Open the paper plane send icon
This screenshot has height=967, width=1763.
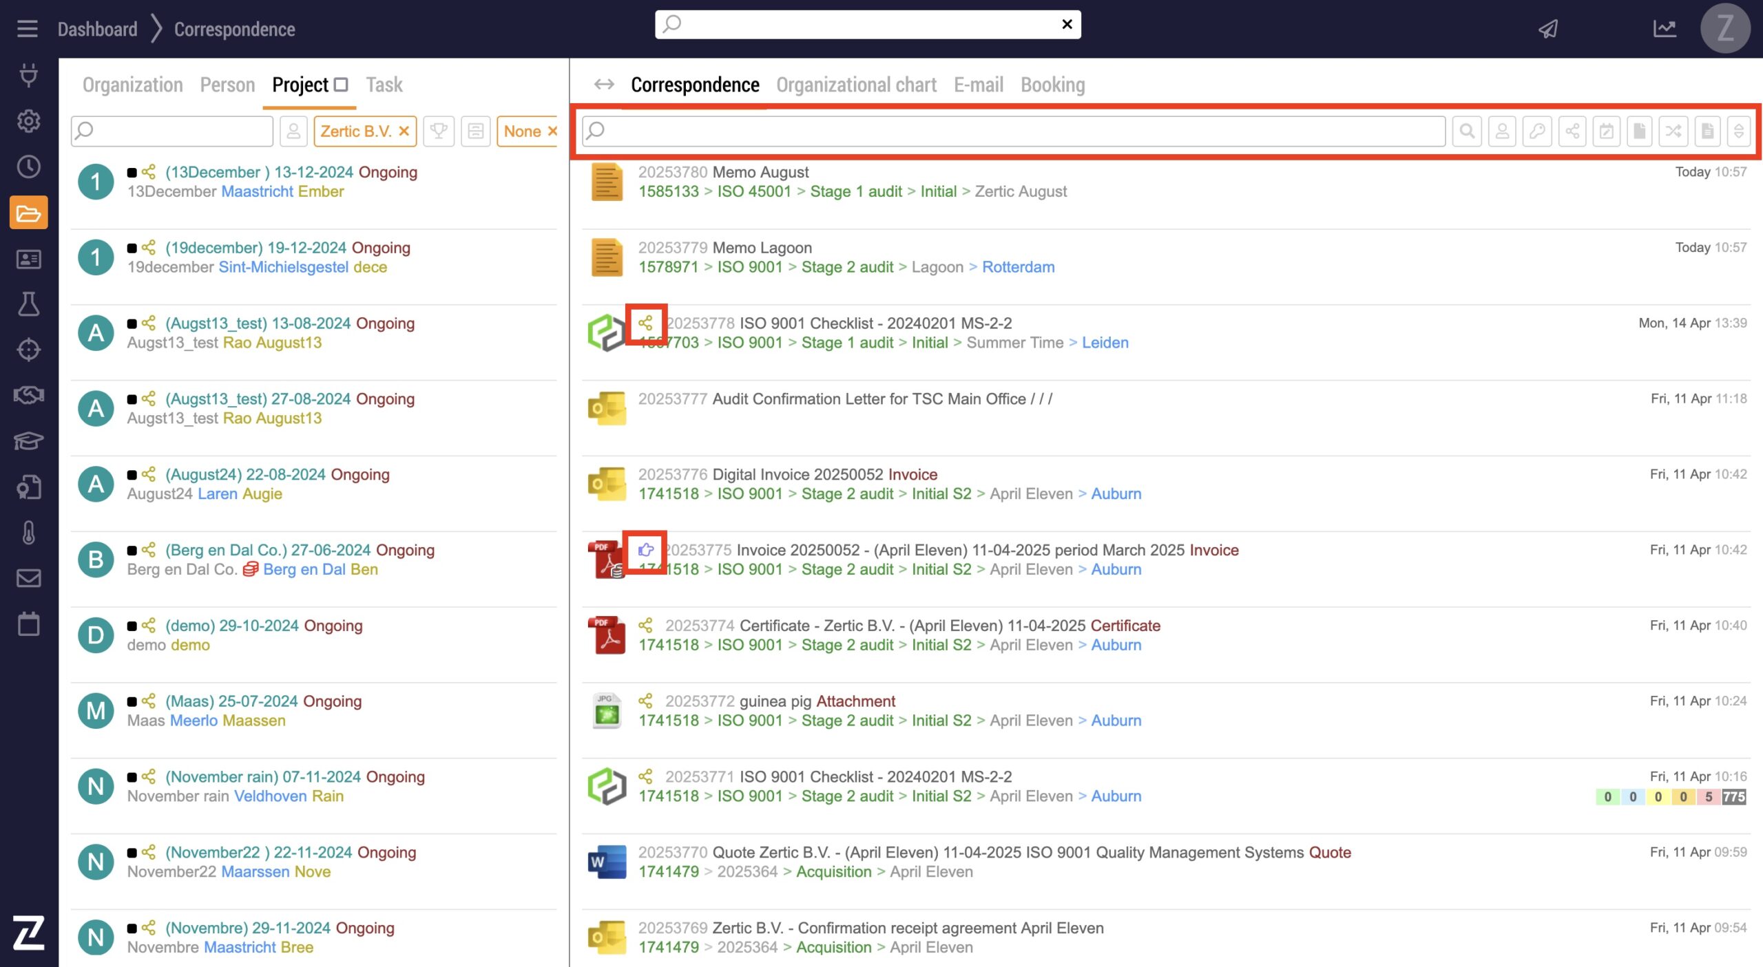coord(1548,29)
